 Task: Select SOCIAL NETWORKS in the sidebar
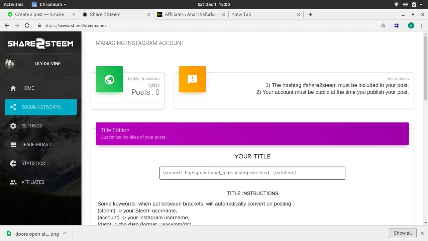coord(40,107)
